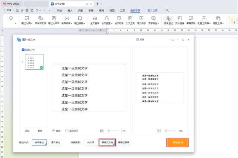
Task: Switch to the 视图 ribbon tab
Action: pyautogui.click(x=112, y=10)
